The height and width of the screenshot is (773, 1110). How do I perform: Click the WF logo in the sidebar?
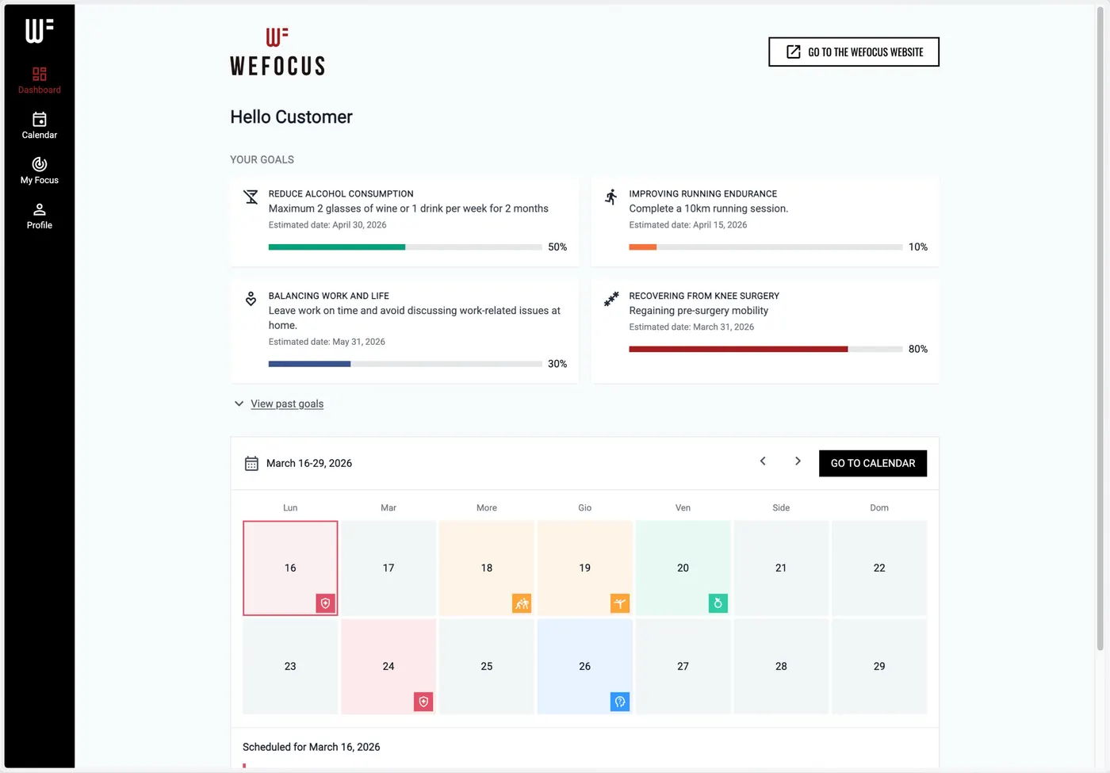(x=39, y=31)
